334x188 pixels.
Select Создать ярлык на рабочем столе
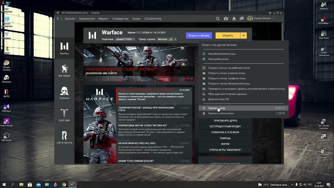click(243, 68)
